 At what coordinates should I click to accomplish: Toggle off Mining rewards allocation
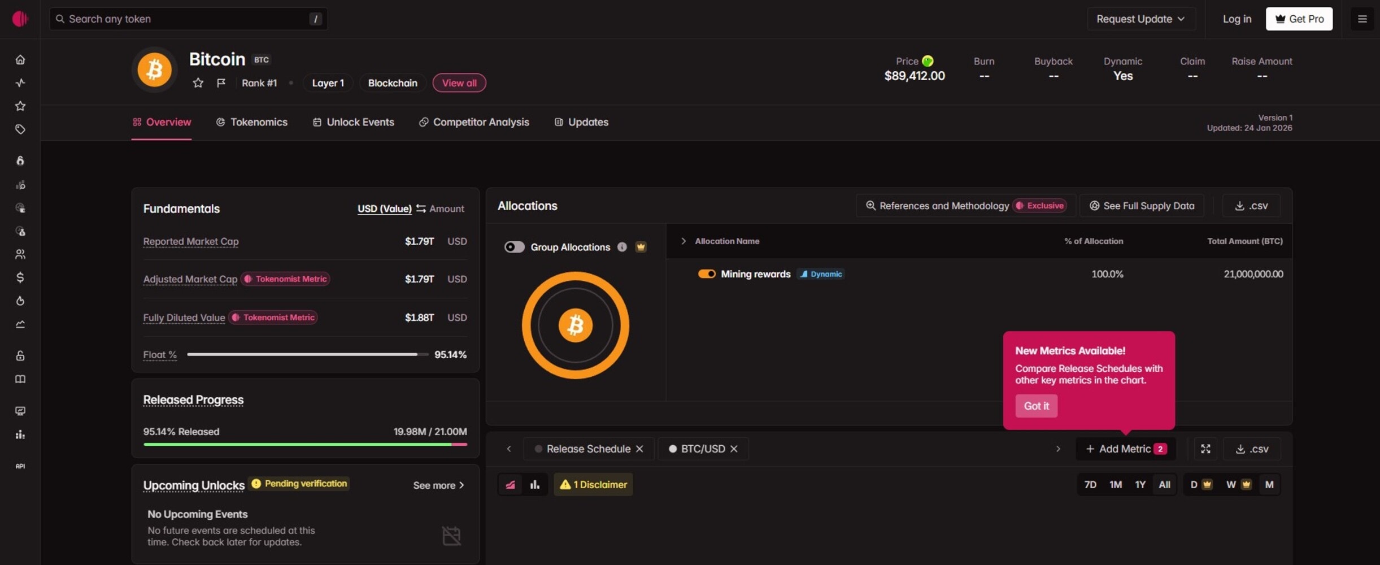[x=706, y=274]
